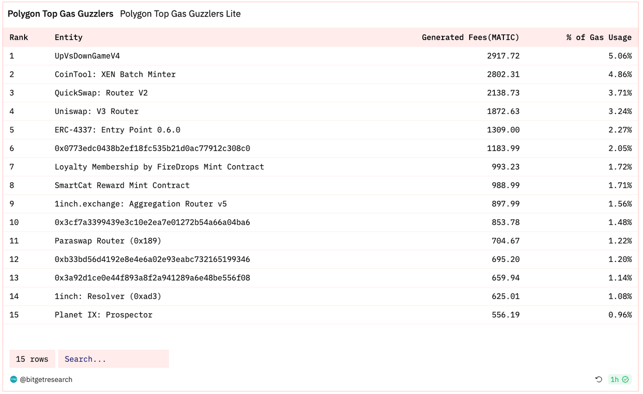Select address 0xb33bd56d4192e8e4e6a02e93eabc732165199346
643x394 pixels.
click(x=152, y=259)
